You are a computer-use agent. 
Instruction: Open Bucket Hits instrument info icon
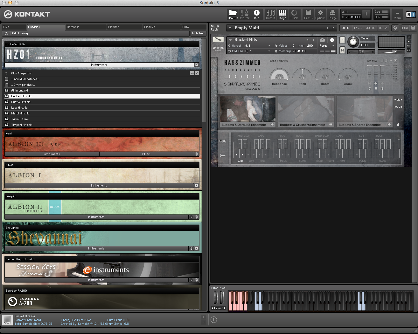pyautogui.click(x=332, y=40)
